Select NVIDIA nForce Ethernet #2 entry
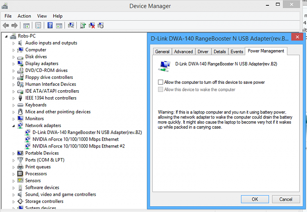The width and height of the screenshot is (307, 212). click(79, 146)
